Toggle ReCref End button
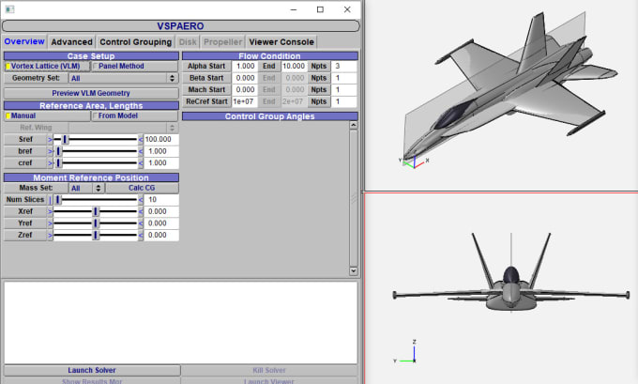This screenshot has width=638, height=384. (x=269, y=101)
